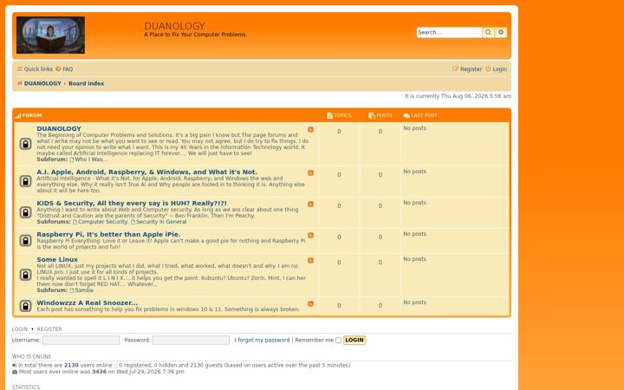The width and height of the screenshot is (624, 390).
Task: Open KIDS & Security forum
Action: pos(132,203)
